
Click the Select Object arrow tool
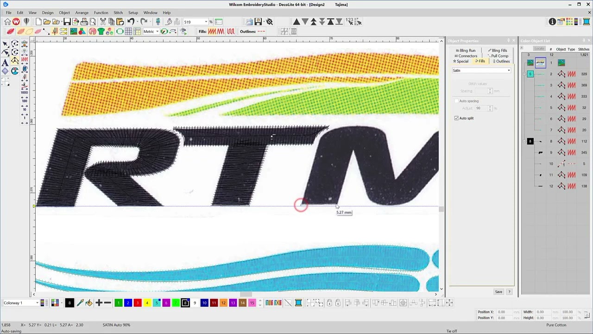point(6,44)
